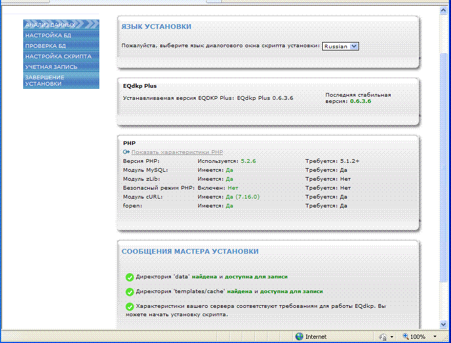Open dropdown arrow next to security icon
The width and height of the screenshot is (451, 343).
tap(392, 337)
